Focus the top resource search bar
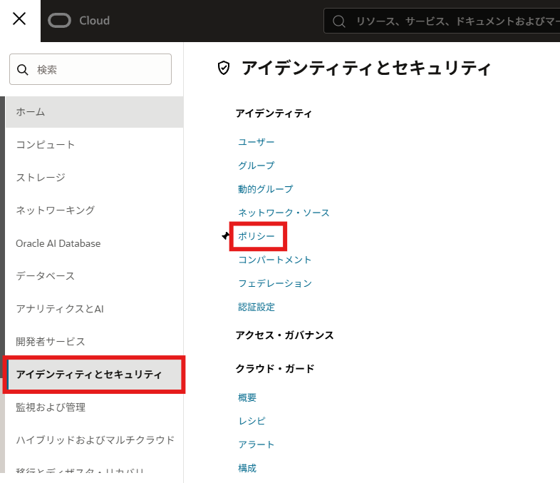The height and width of the screenshot is (483, 560). (442, 21)
